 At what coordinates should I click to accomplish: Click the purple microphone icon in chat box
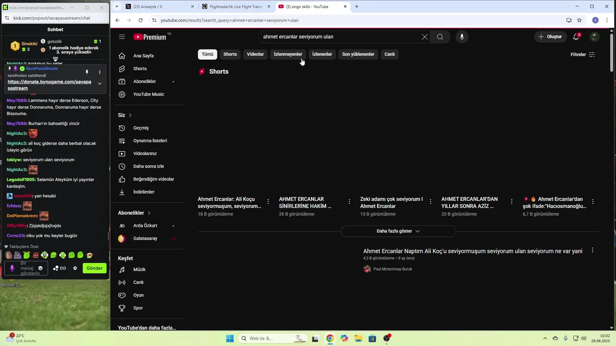coord(13,268)
